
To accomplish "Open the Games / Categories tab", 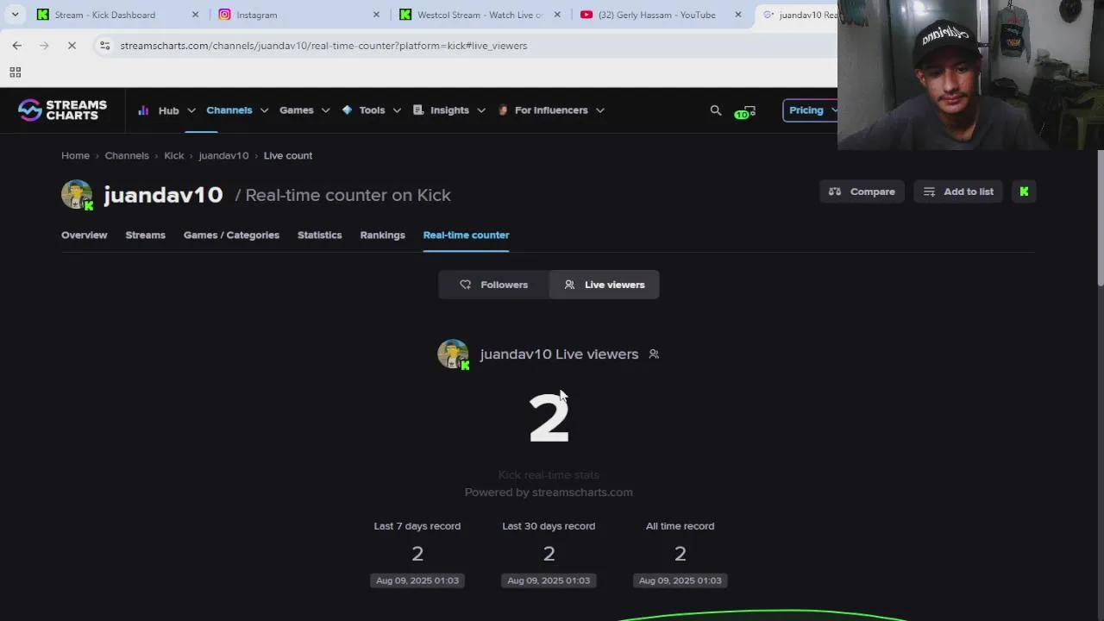I will [x=231, y=235].
